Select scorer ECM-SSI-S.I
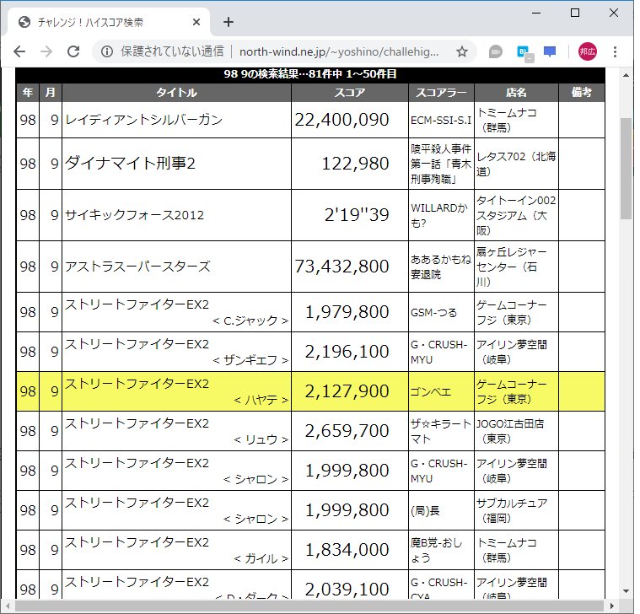 (x=441, y=121)
